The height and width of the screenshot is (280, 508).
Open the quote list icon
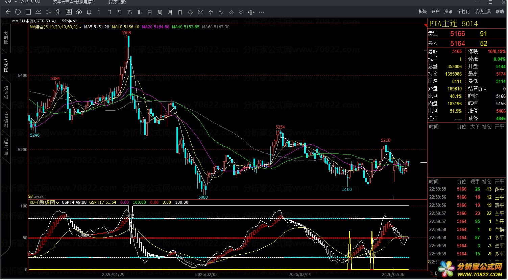pyautogui.click(x=28, y=12)
